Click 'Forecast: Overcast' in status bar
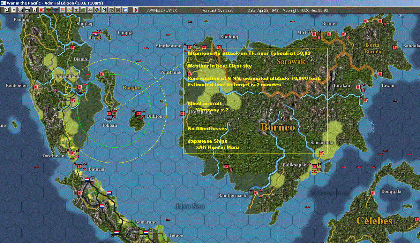The width and height of the screenshot is (420, 243). point(217,10)
